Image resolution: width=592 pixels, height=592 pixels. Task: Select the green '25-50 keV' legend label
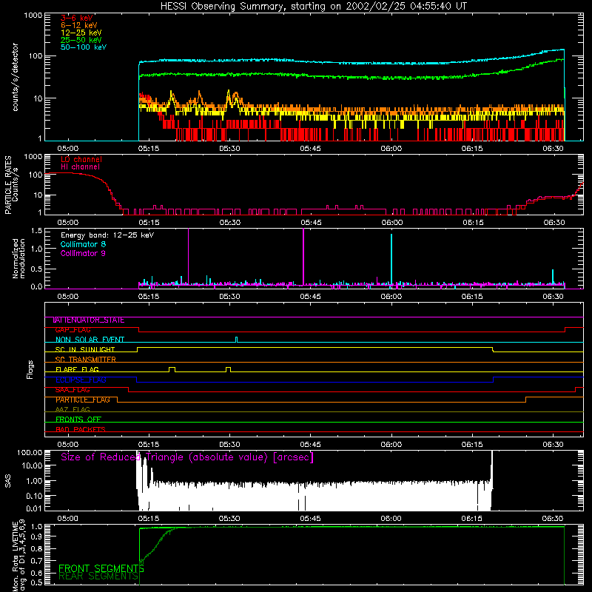tap(81, 40)
